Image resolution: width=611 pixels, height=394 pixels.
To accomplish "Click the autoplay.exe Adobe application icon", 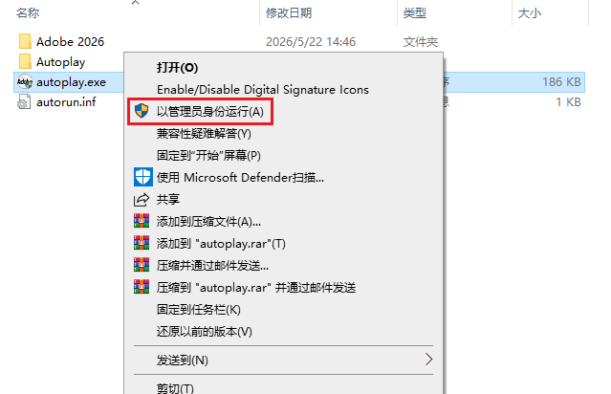I will point(25,82).
